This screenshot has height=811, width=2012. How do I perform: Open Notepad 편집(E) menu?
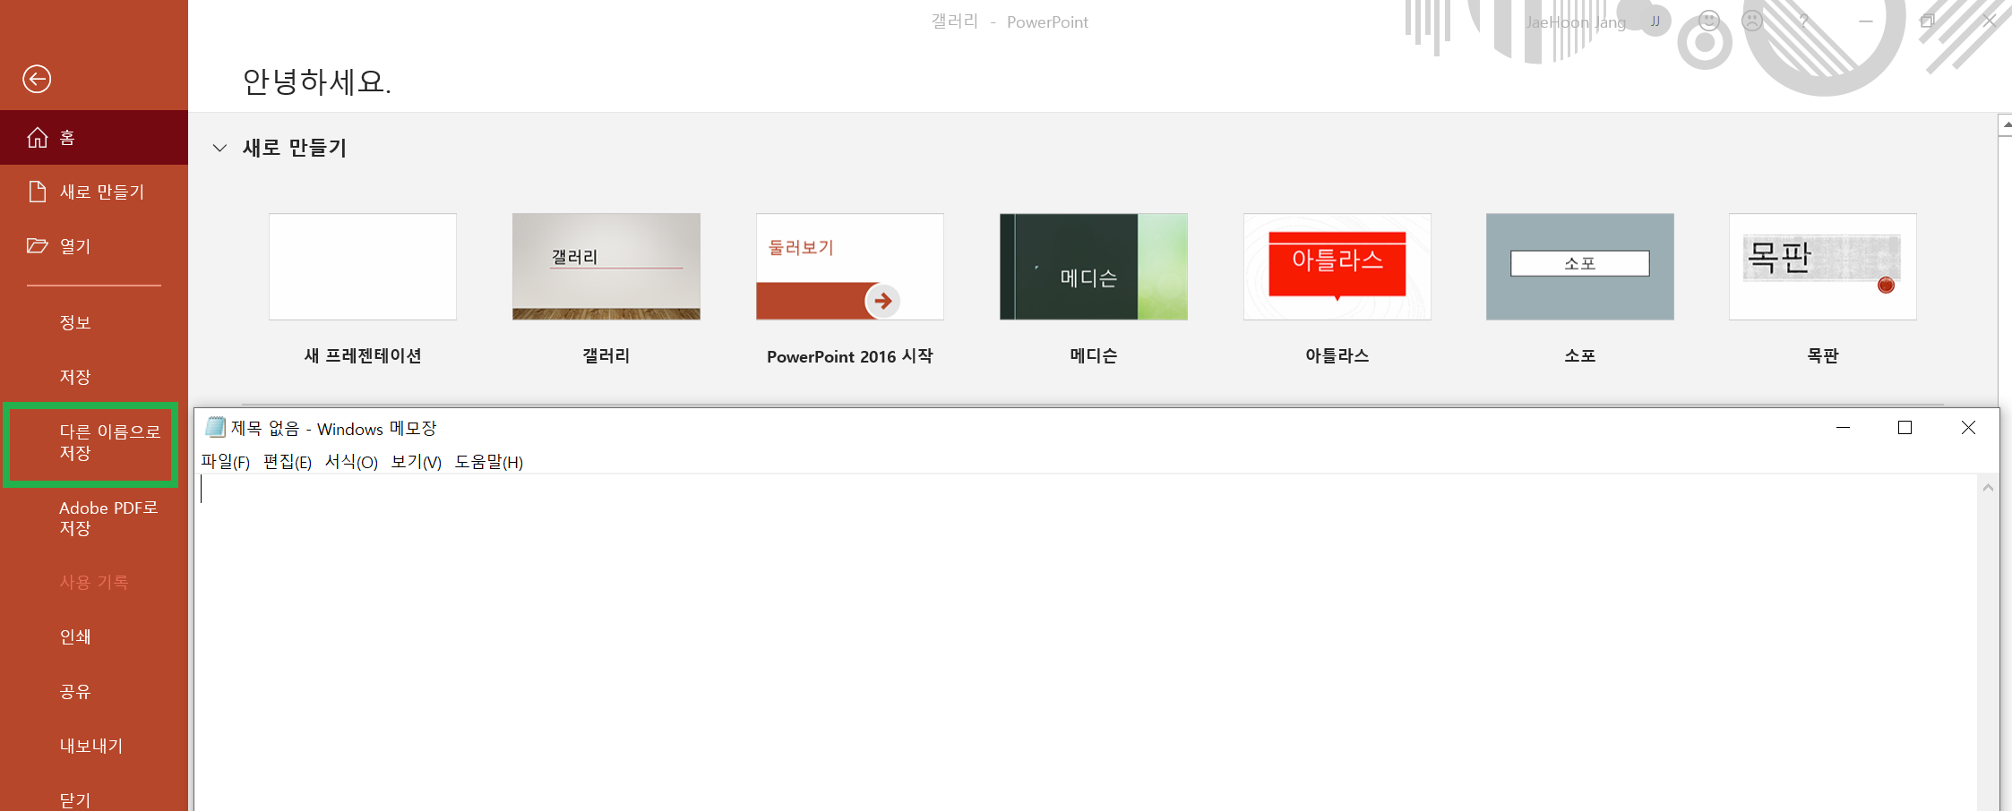click(x=288, y=462)
